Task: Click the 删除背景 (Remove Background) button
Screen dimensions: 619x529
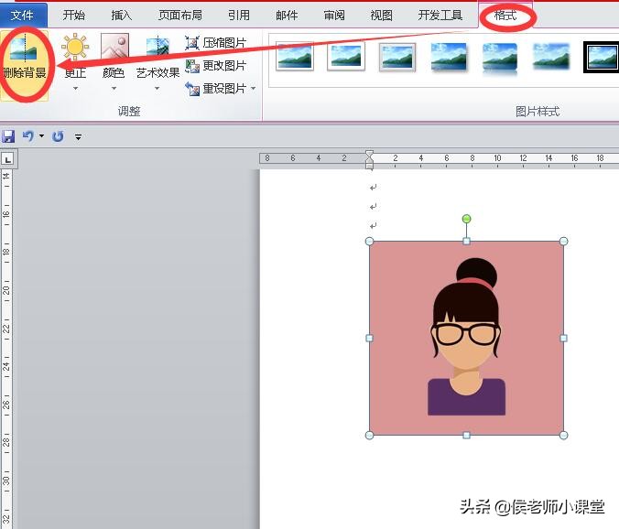Action: click(25, 65)
